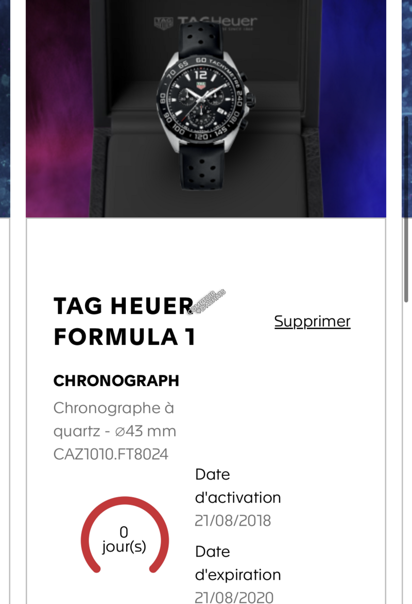
Task: Select the expiration date 21/08/2020
Action: [234, 597]
